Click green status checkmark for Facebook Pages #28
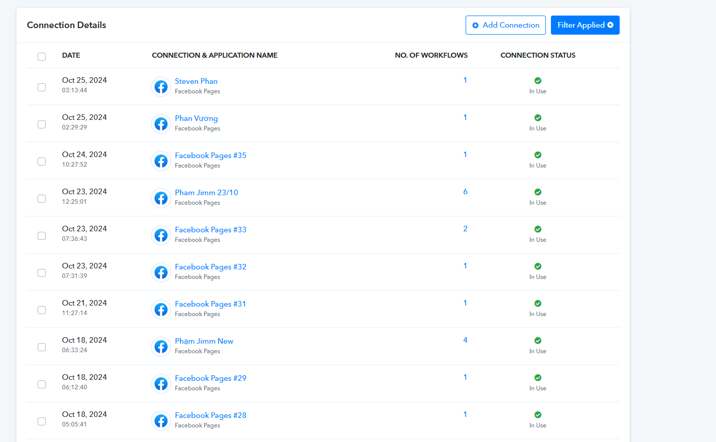The height and width of the screenshot is (442, 716). click(x=538, y=415)
